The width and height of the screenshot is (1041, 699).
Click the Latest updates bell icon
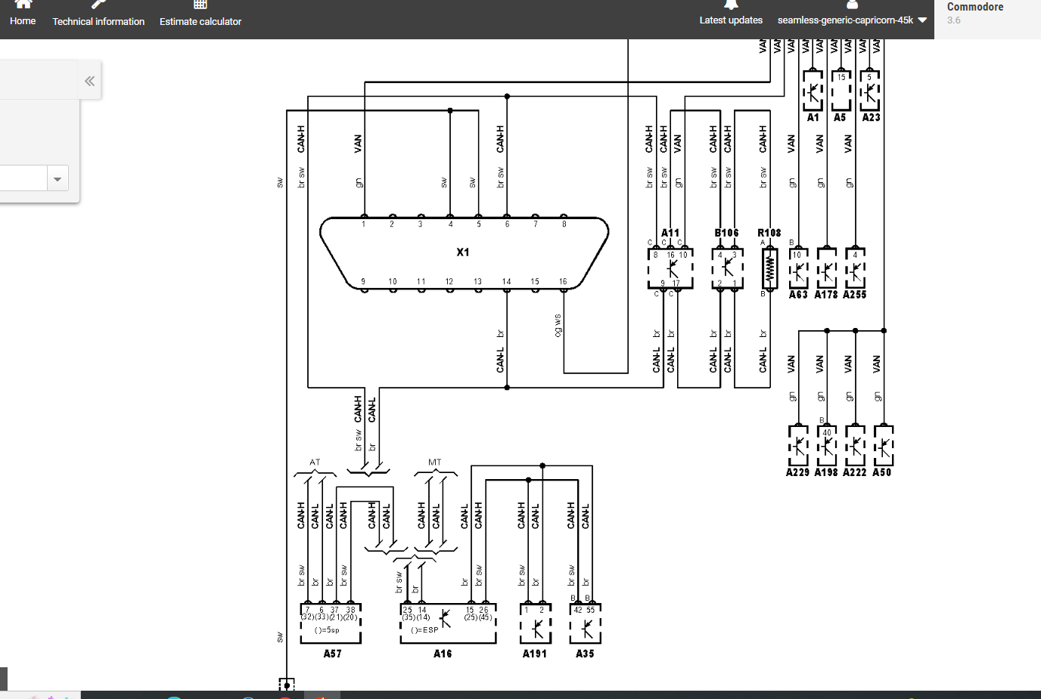tap(731, 4)
